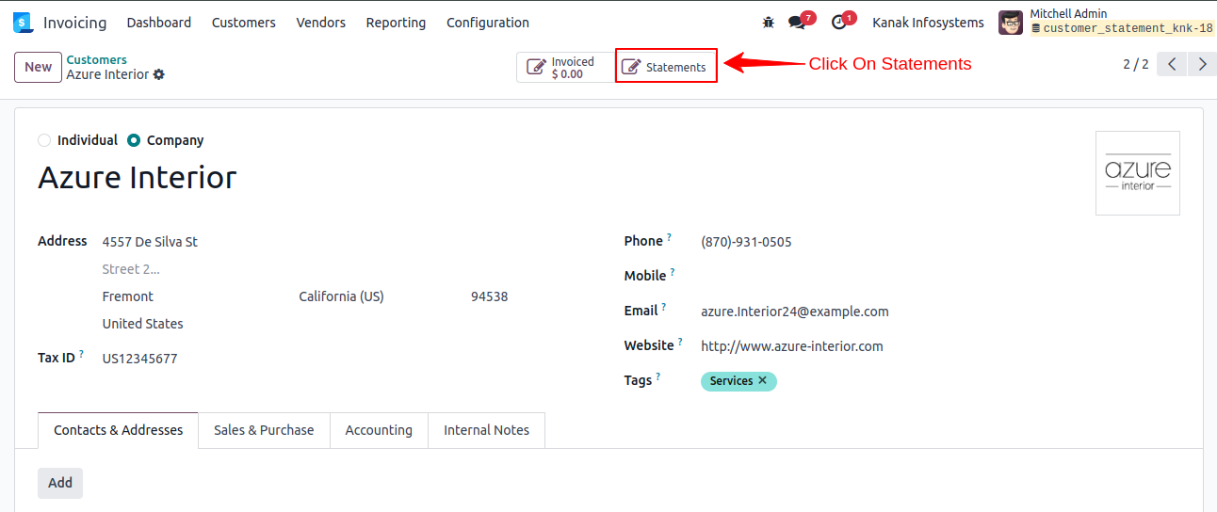
Task: Remove the Services tag with its X
Action: (762, 381)
